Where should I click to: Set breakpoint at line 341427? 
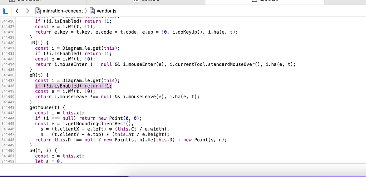coord(8,26)
